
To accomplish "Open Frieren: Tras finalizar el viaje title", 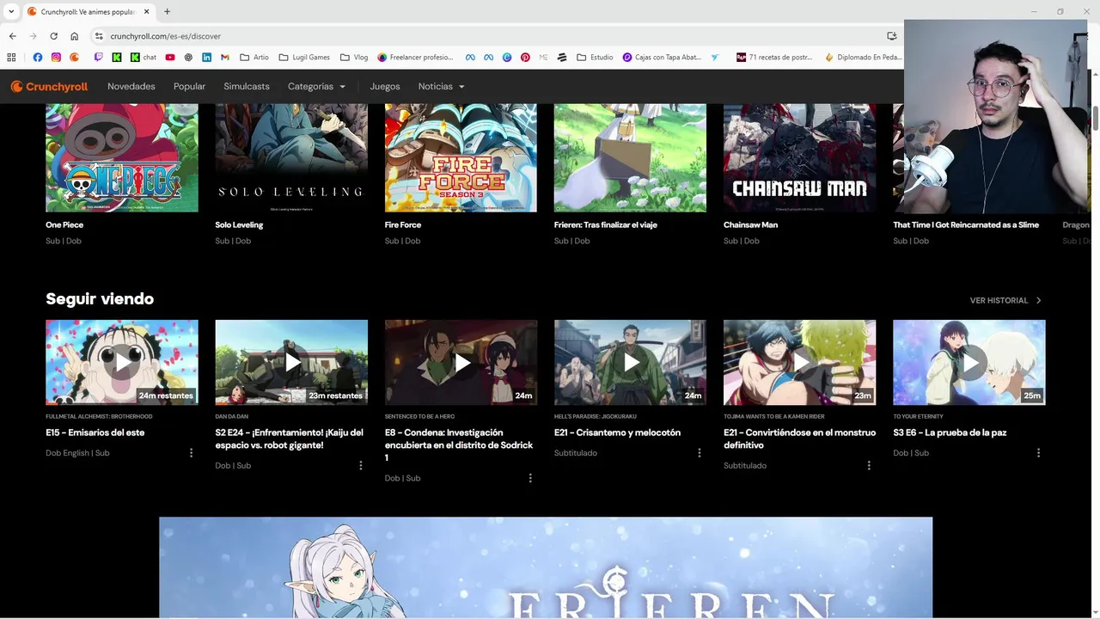I will (606, 224).
